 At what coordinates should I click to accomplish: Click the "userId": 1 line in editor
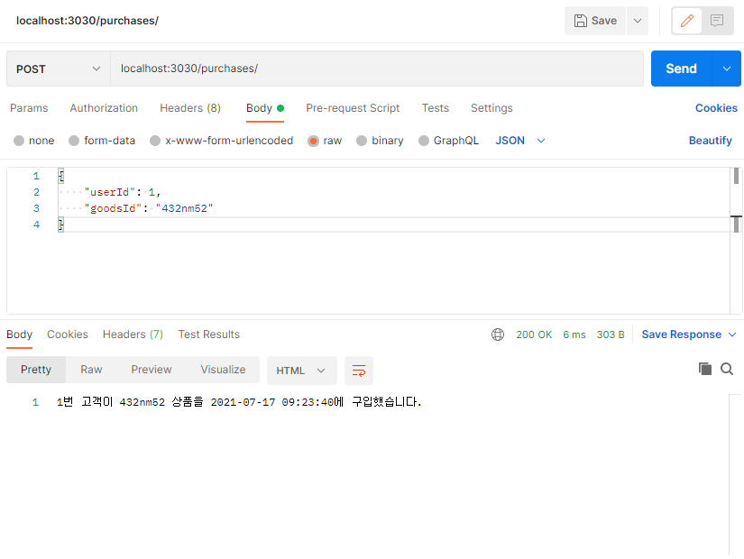[x=123, y=192]
